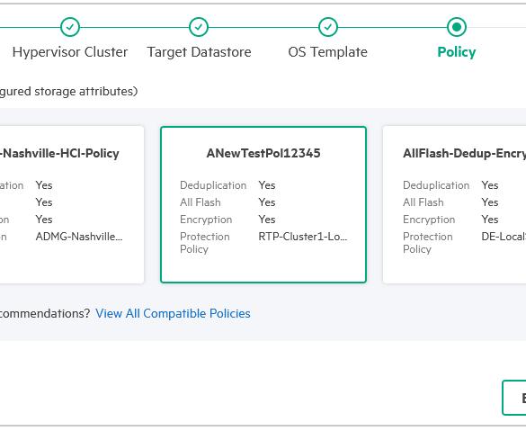Click the partially visible button at bottom right
Image resolution: width=526 pixels, height=431 pixels.
[514, 398]
